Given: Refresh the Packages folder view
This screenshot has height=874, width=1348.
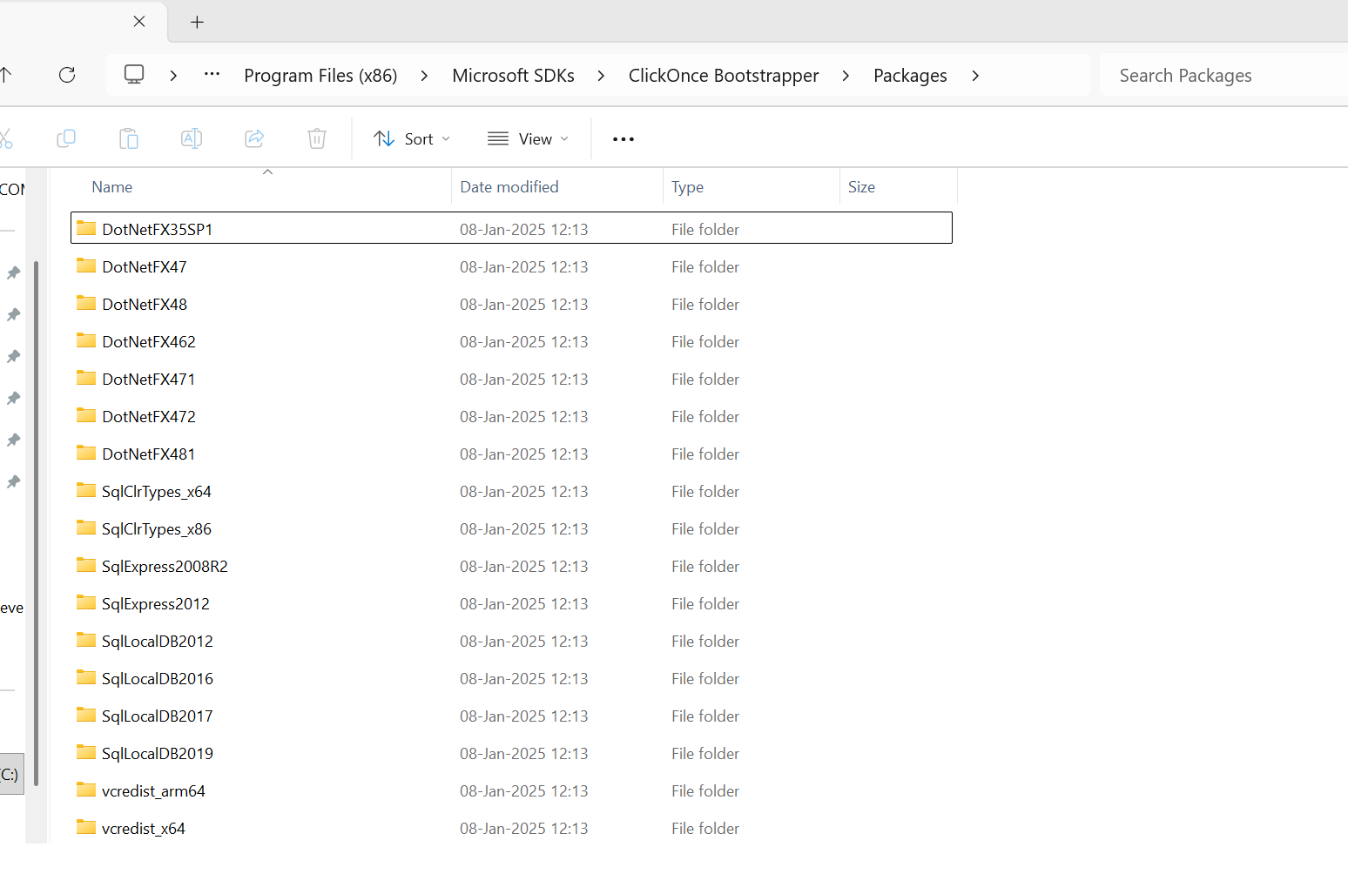Looking at the screenshot, I should (x=67, y=75).
